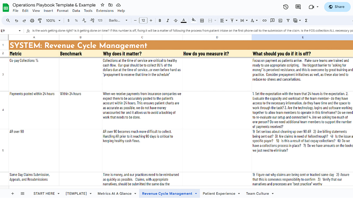This screenshot has width=353, height=199.
Task: Open the Format menu
Action: point(63,11)
